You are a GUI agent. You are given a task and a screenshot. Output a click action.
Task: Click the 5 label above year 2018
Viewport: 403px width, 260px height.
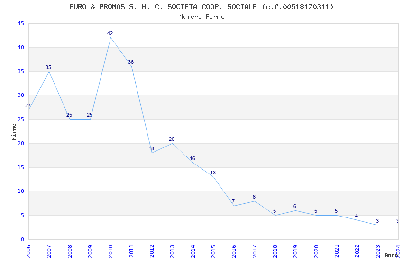click(275, 211)
